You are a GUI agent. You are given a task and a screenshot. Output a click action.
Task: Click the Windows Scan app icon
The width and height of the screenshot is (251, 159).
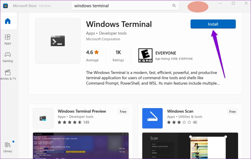tap(152, 118)
